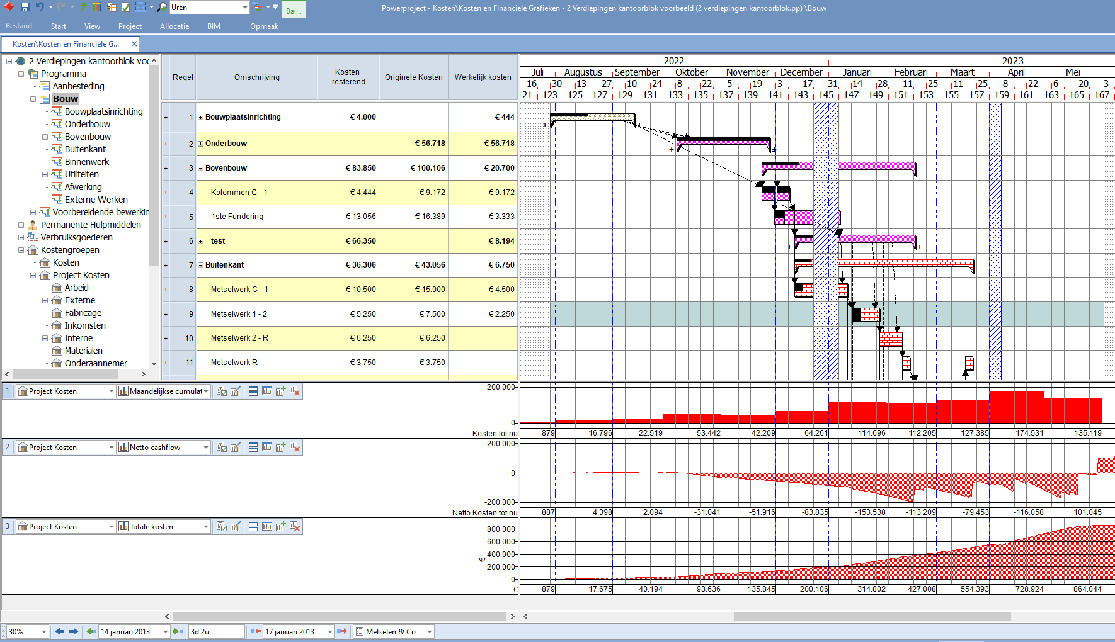Viewport: 1115px width, 642px height.
Task: Click the Gantt chart horizontal scrollbar
Action: coord(872,616)
